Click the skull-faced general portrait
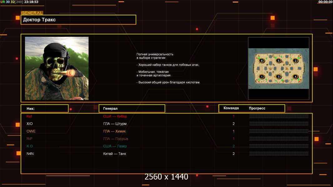The image size is (333, 187). tap(57, 68)
